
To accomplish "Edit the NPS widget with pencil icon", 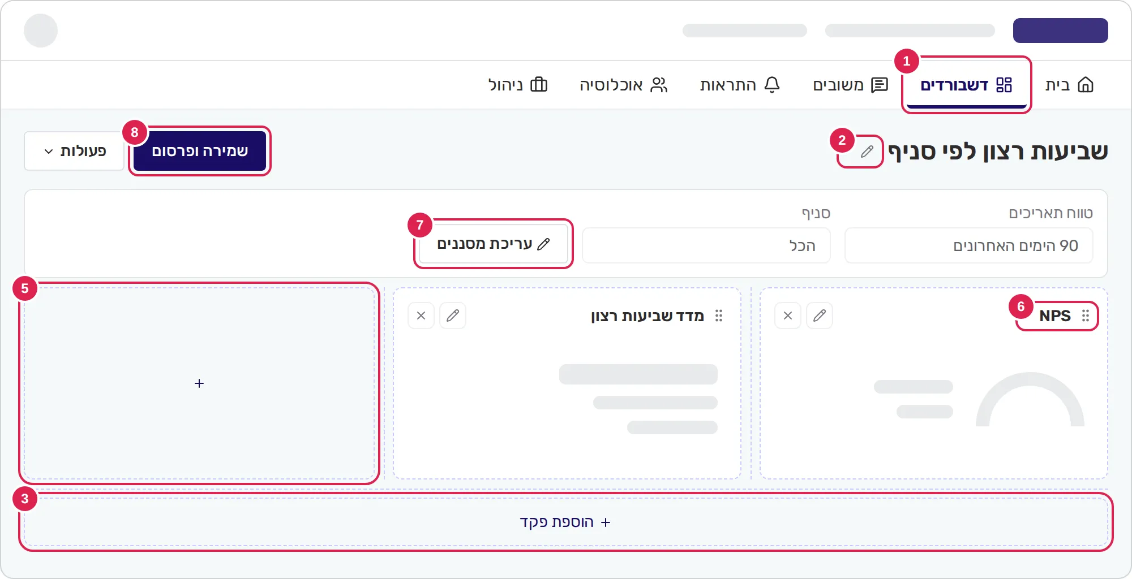I will click(820, 316).
